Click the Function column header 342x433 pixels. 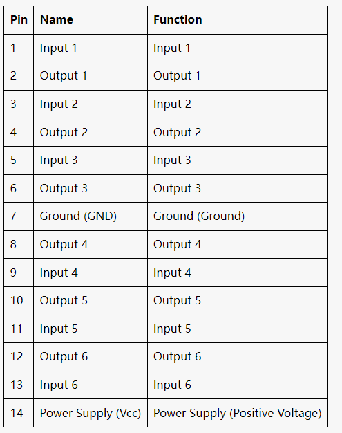pos(238,20)
